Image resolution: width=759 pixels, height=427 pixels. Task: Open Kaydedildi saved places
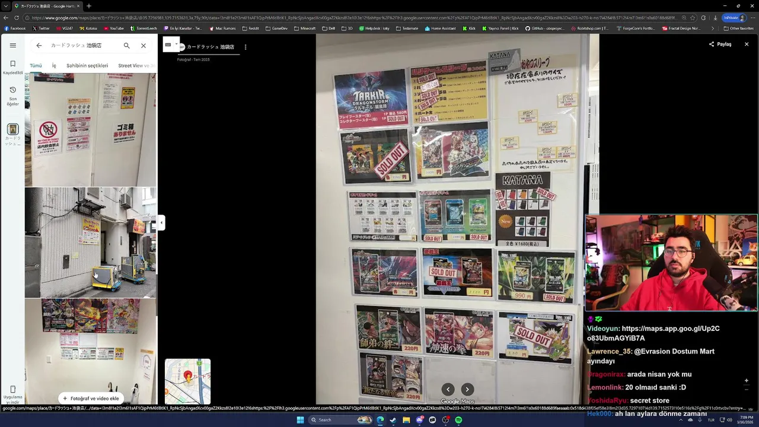(x=12, y=68)
